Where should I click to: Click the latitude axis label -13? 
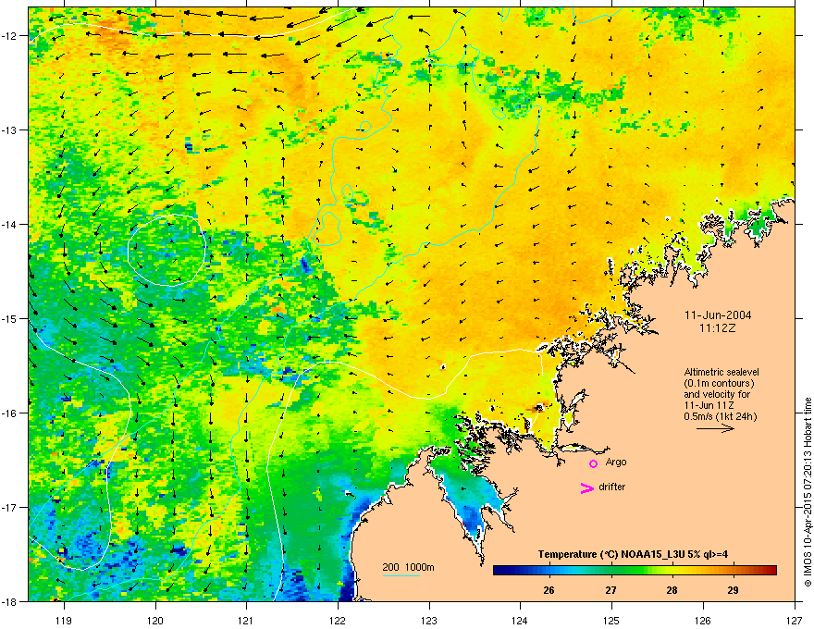coord(10,129)
